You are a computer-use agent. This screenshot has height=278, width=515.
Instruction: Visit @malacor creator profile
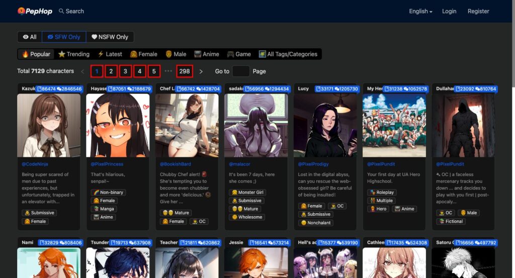(239, 164)
